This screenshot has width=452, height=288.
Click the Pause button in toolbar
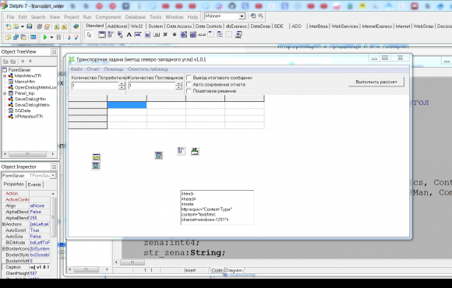[58, 37]
